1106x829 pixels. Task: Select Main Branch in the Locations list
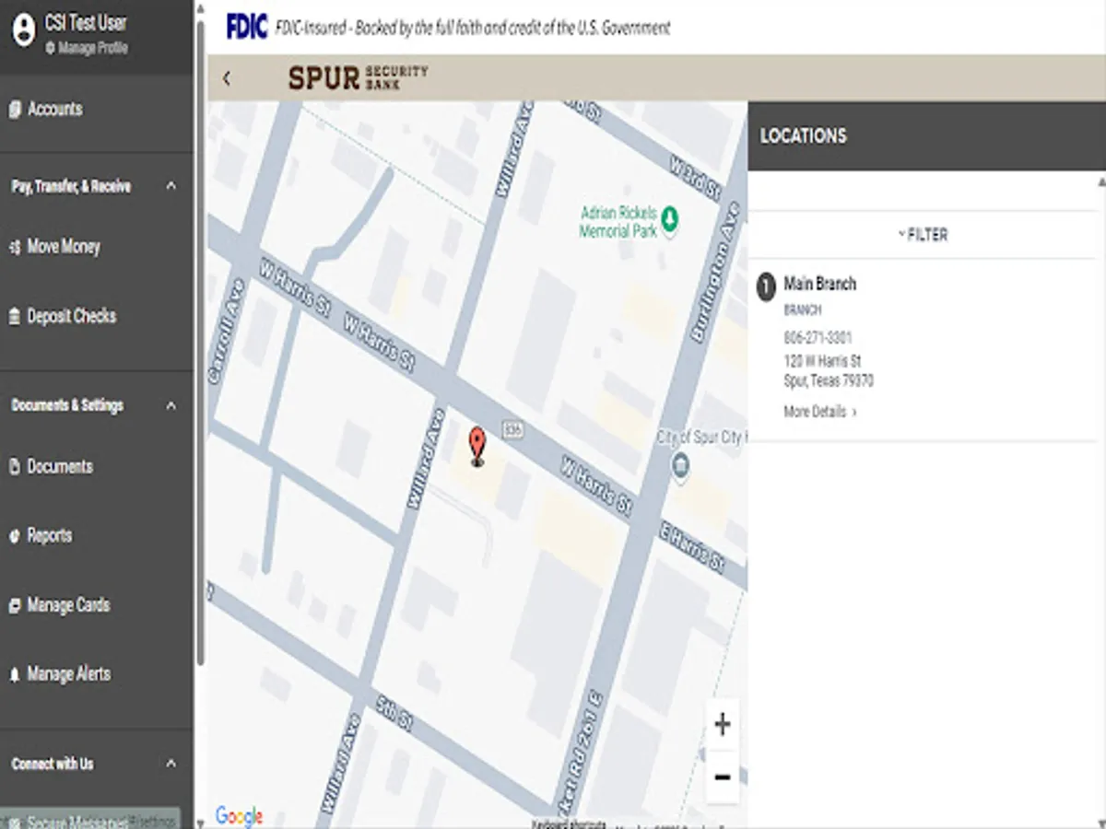pos(818,284)
